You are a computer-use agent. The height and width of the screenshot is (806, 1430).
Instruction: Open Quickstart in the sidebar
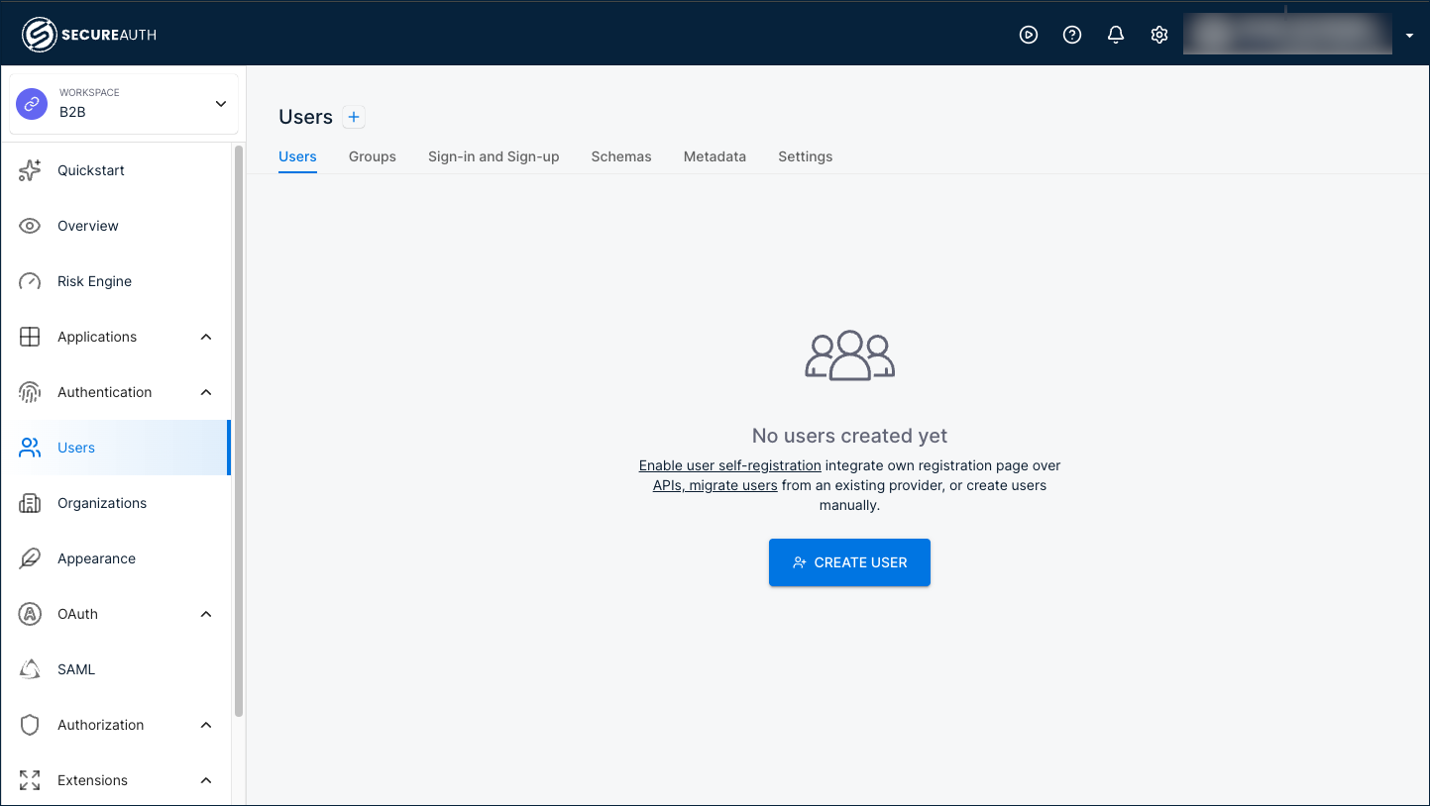116,170
